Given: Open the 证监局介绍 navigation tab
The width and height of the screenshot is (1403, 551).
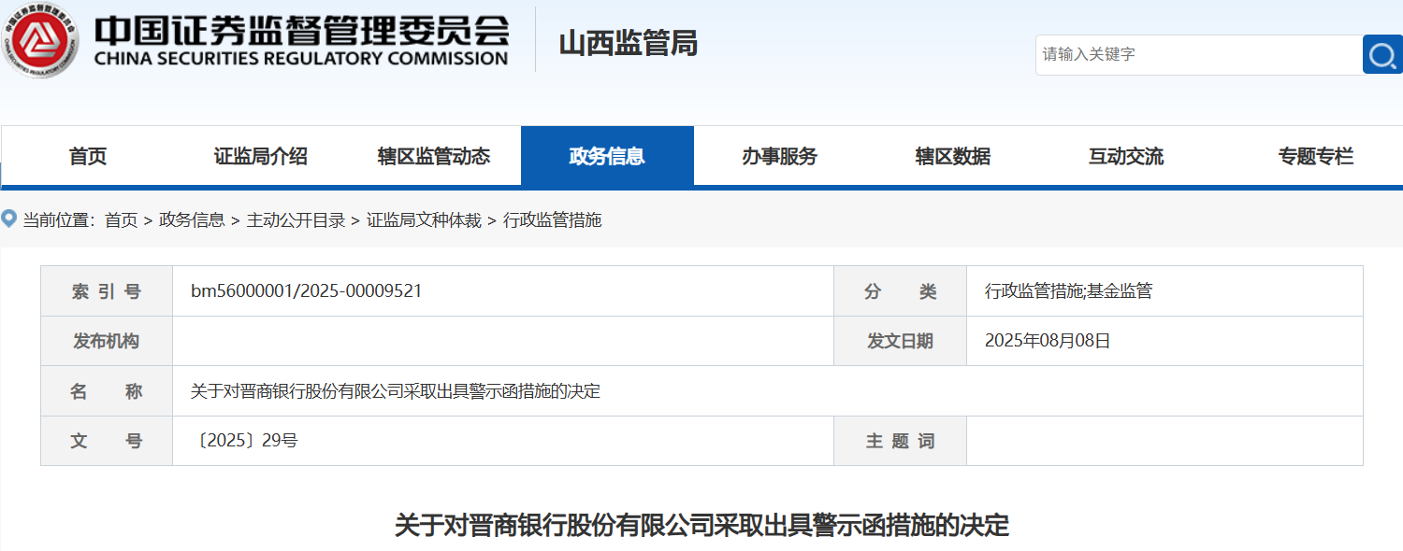Looking at the screenshot, I should pyautogui.click(x=260, y=157).
